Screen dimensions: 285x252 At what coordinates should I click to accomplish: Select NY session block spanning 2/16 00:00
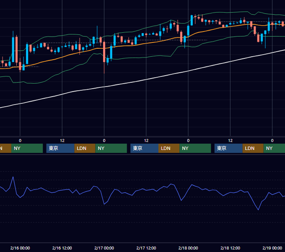(27, 148)
